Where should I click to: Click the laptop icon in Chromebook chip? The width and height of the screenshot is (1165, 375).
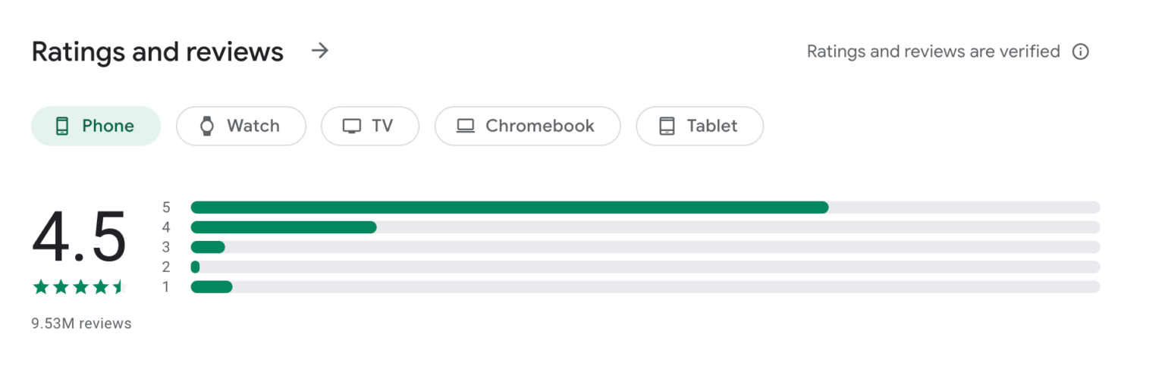(466, 127)
